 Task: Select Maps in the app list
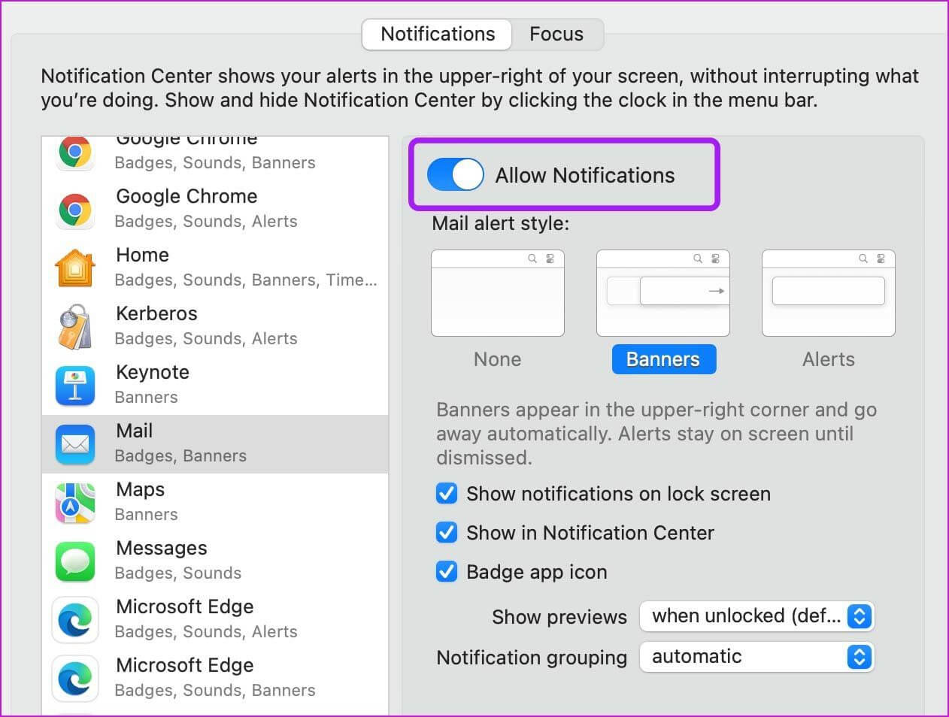click(x=215, y=503)
